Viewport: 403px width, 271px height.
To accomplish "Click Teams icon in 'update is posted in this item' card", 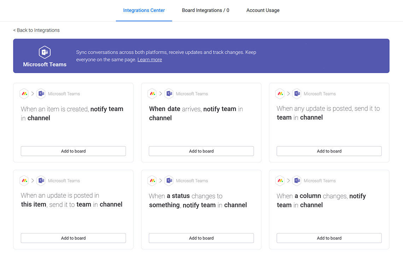I will 41,181.
